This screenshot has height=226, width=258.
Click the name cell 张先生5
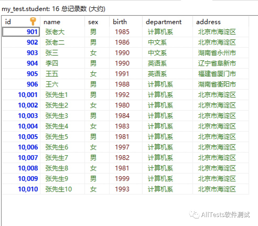62,137
